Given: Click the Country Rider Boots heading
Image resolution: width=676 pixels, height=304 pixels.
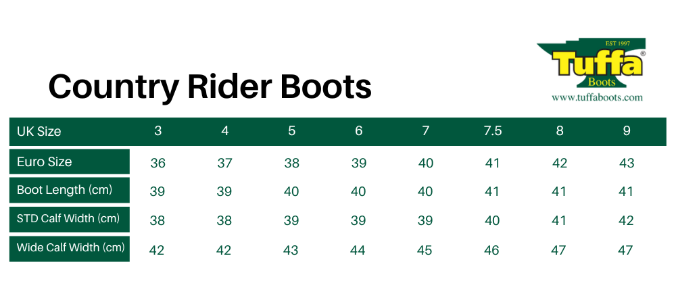Looking at the screenshot, I should [210, 87].
